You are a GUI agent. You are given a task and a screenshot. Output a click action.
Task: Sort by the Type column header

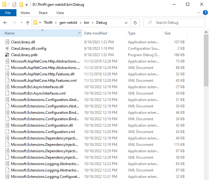click(144, 33)
